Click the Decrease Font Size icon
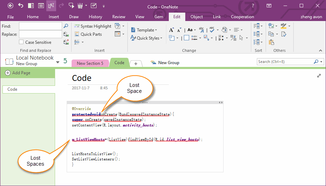 point(179,30)
